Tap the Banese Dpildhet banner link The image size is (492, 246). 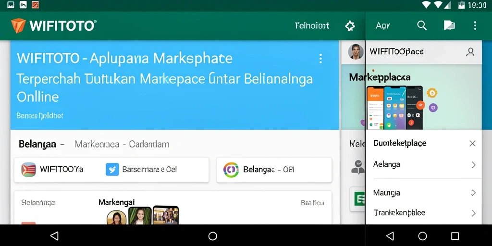point(39,116)
